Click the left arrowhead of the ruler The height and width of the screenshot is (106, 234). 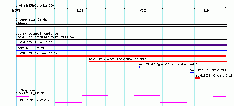pyautogui.click(x=16, y=8)
